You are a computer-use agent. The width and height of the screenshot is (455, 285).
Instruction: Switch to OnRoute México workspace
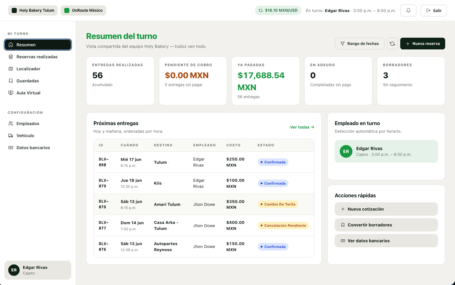83,10
